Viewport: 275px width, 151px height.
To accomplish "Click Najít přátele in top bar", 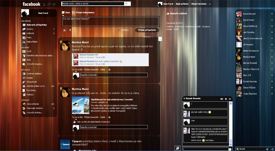I will (x=182, y=4).
